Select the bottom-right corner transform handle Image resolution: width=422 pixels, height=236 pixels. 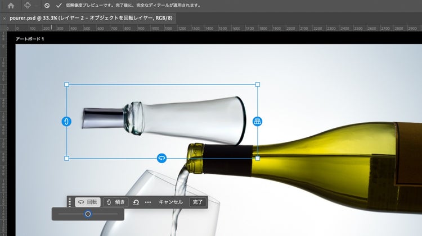pos(258,159)
